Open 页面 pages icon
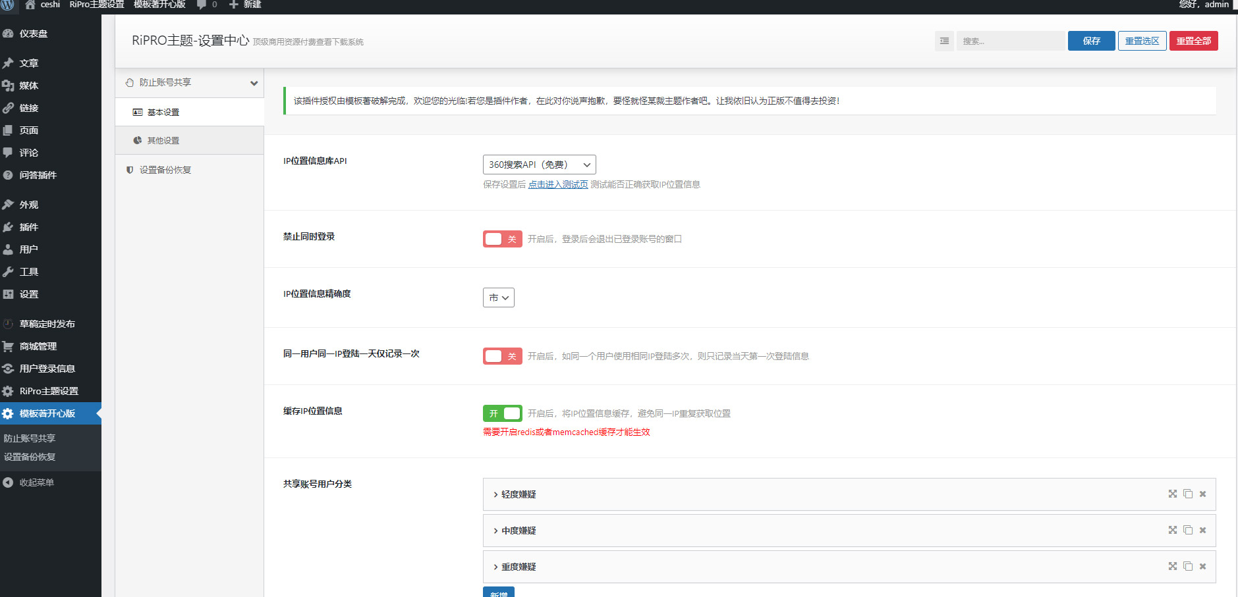 tap(8, 130)
